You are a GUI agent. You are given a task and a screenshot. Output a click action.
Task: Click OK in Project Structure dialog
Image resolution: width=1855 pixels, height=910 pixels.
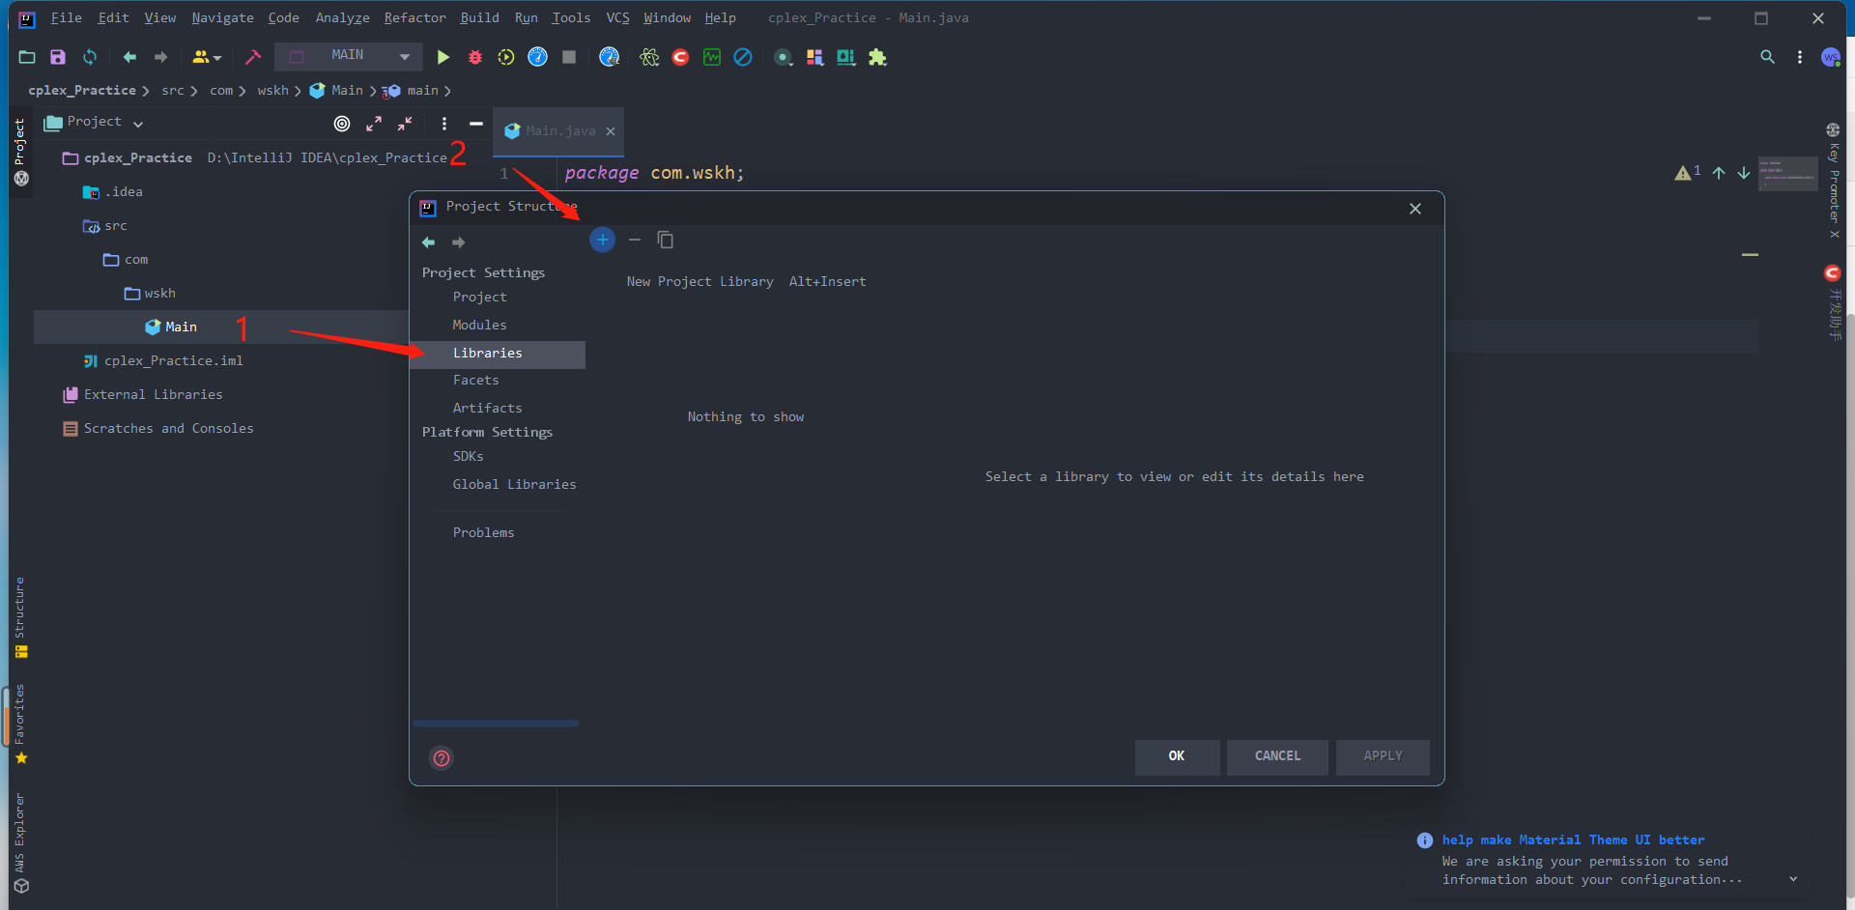[1177, 756]
